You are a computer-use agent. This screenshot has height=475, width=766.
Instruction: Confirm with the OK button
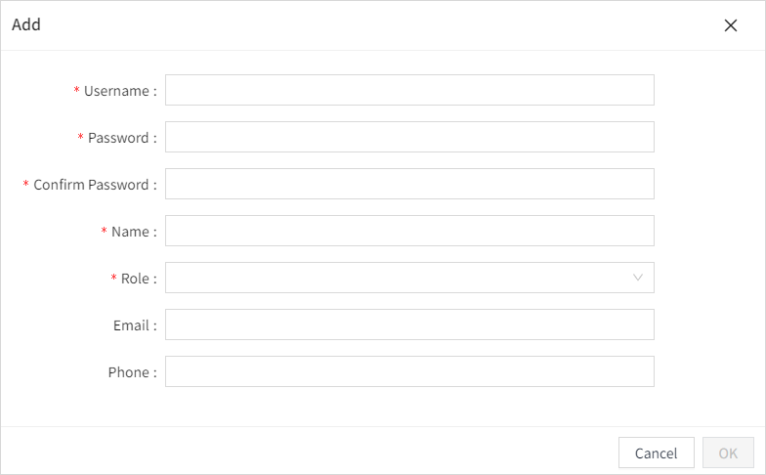[728, 453]
